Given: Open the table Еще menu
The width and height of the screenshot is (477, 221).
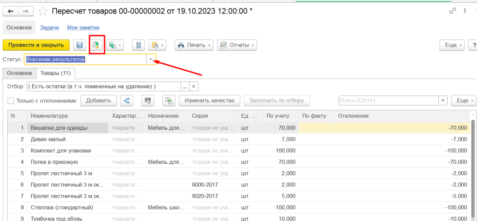Looking at the screenshot, I should 463,100.
